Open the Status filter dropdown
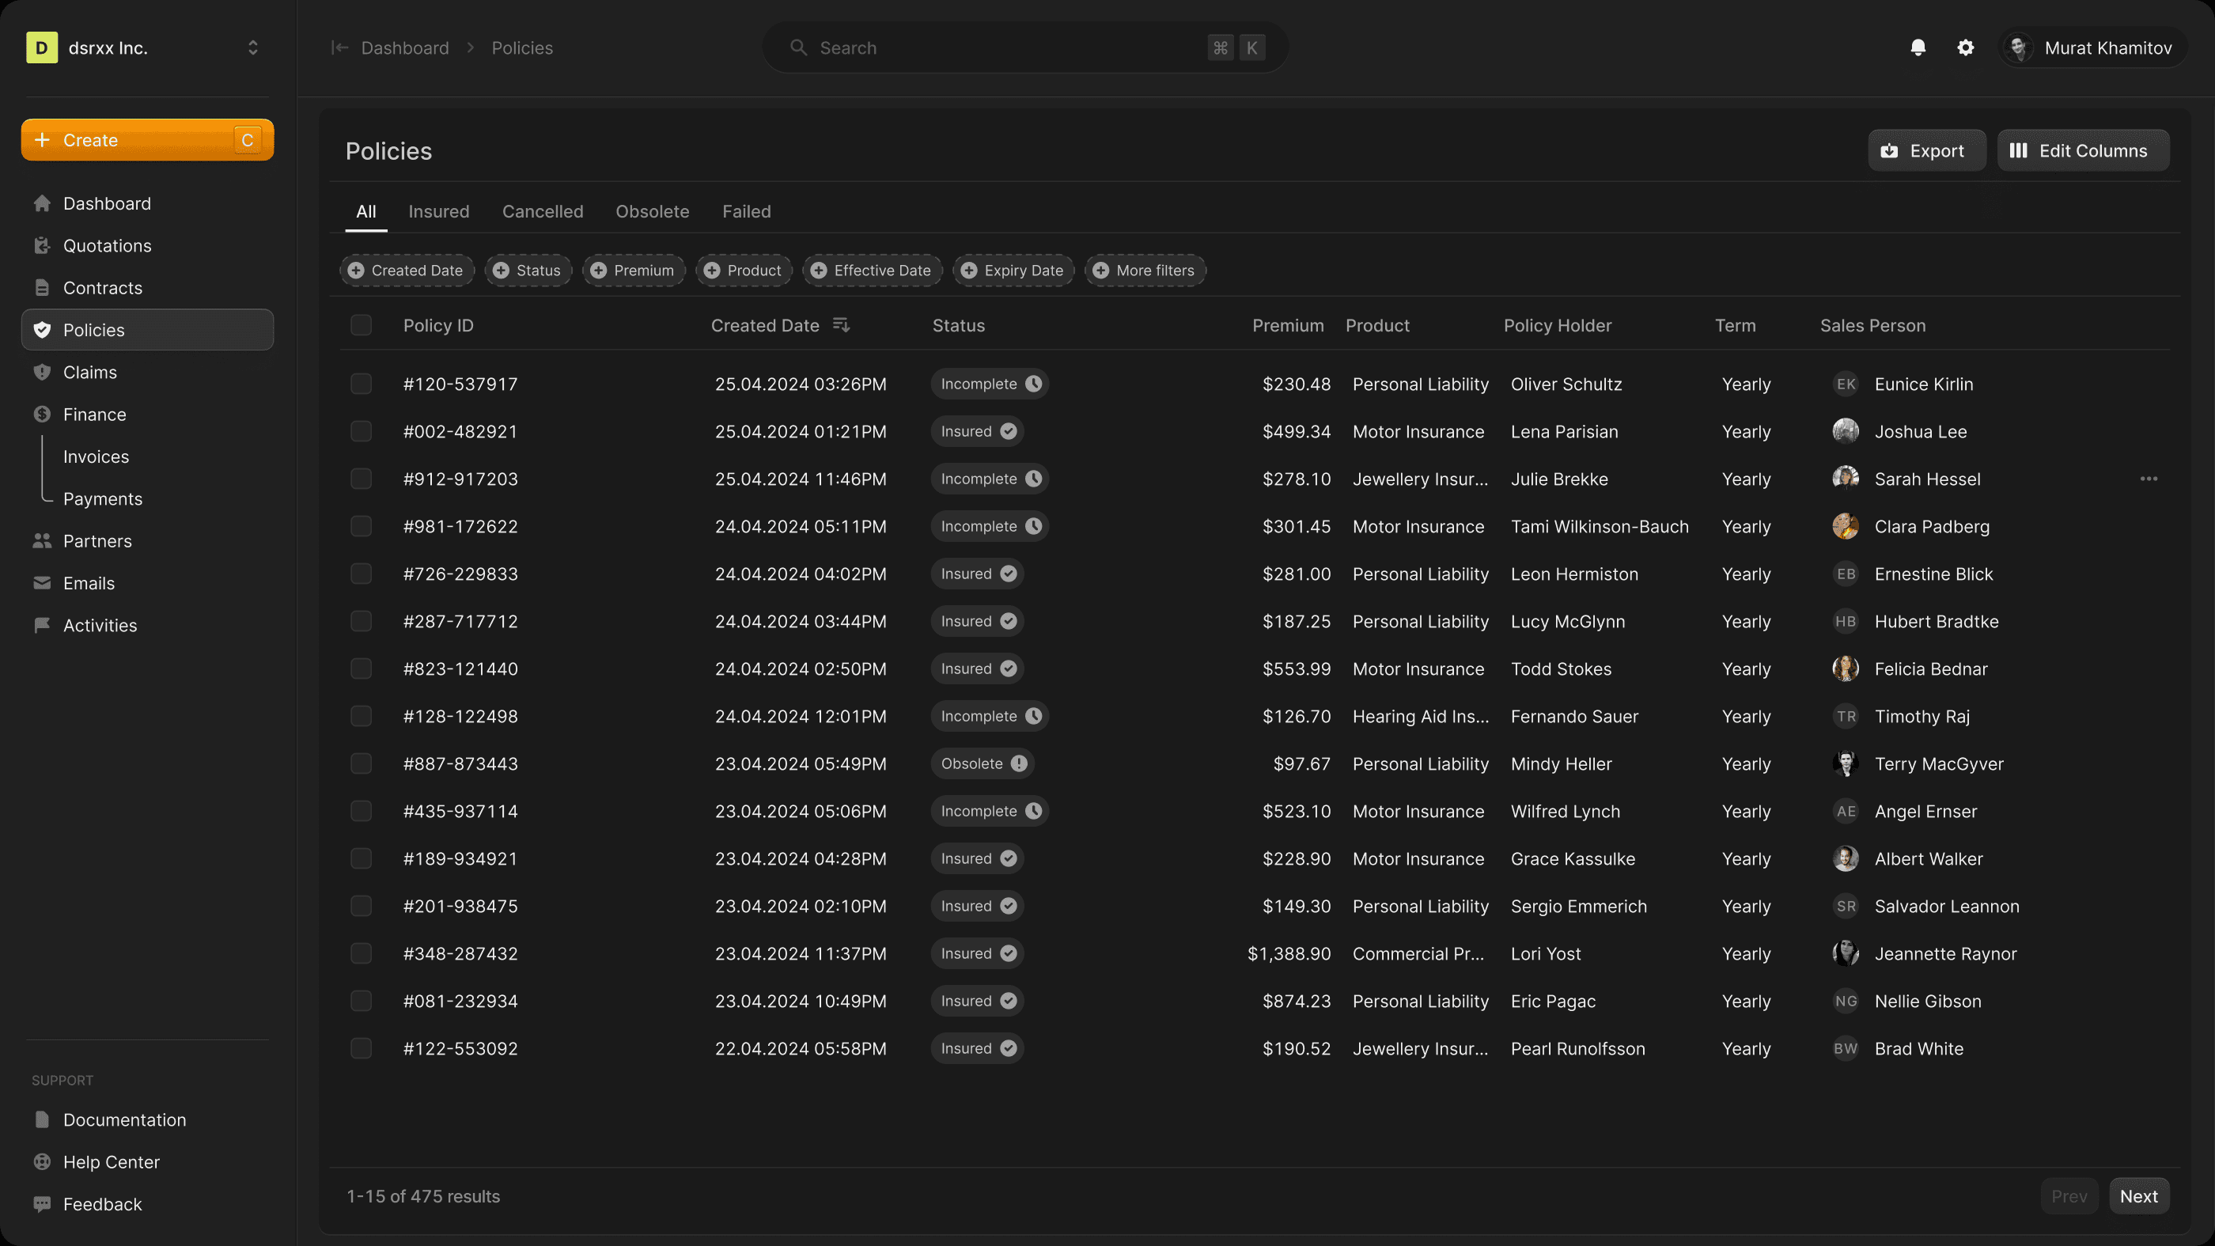The height and width of the screenshot is (1246, 2215). point(527,270)
